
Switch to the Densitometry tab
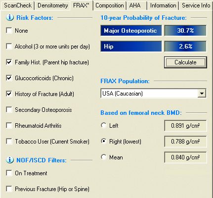[52, 5]
